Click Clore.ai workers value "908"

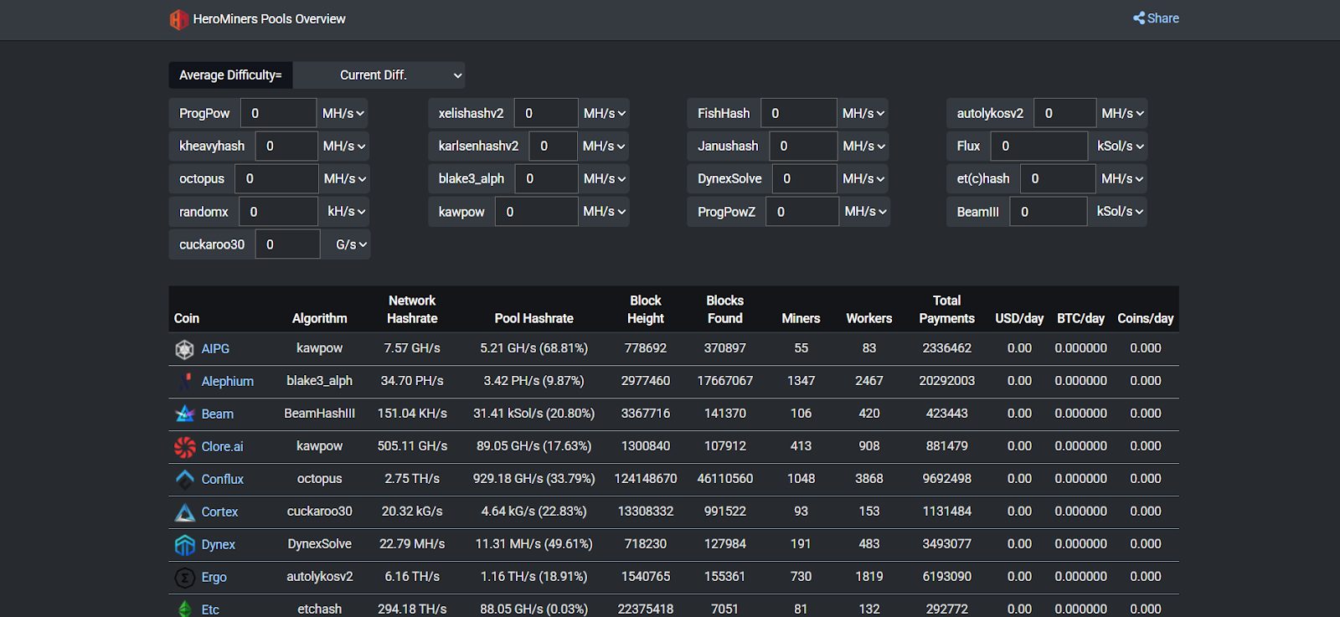[x=869, y=446]
